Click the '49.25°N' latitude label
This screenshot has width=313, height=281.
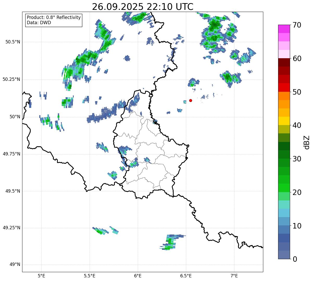click(11, 228)
